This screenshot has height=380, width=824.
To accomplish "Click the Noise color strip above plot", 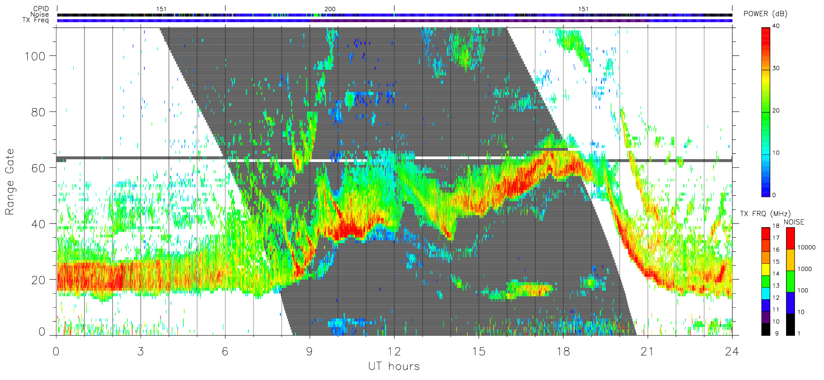I will [x=395, y=15].
